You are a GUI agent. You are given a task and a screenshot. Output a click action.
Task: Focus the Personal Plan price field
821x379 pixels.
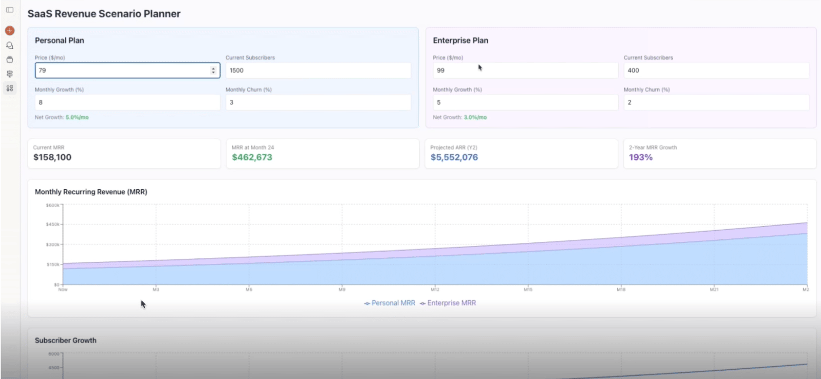point(123,71)
